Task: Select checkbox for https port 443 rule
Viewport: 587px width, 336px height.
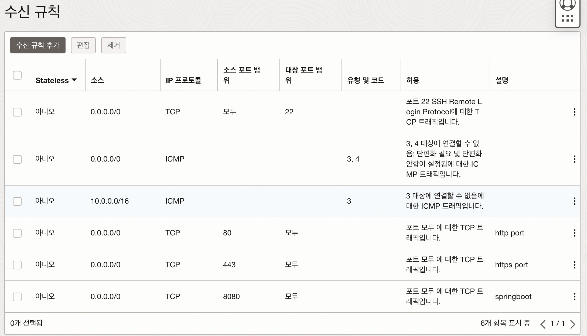Action: (17, 265)
